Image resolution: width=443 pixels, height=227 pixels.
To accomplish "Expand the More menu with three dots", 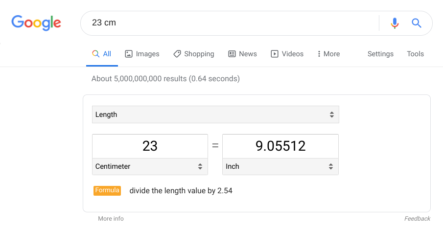I will point(328,54).
